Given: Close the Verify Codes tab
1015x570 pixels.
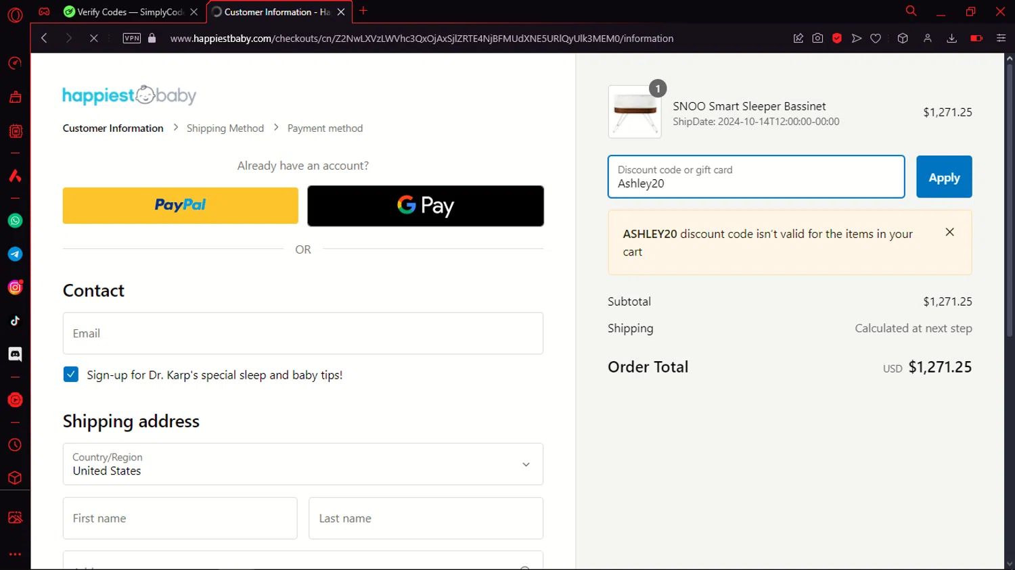Looking at the screenshot, I should click(194, 12).
